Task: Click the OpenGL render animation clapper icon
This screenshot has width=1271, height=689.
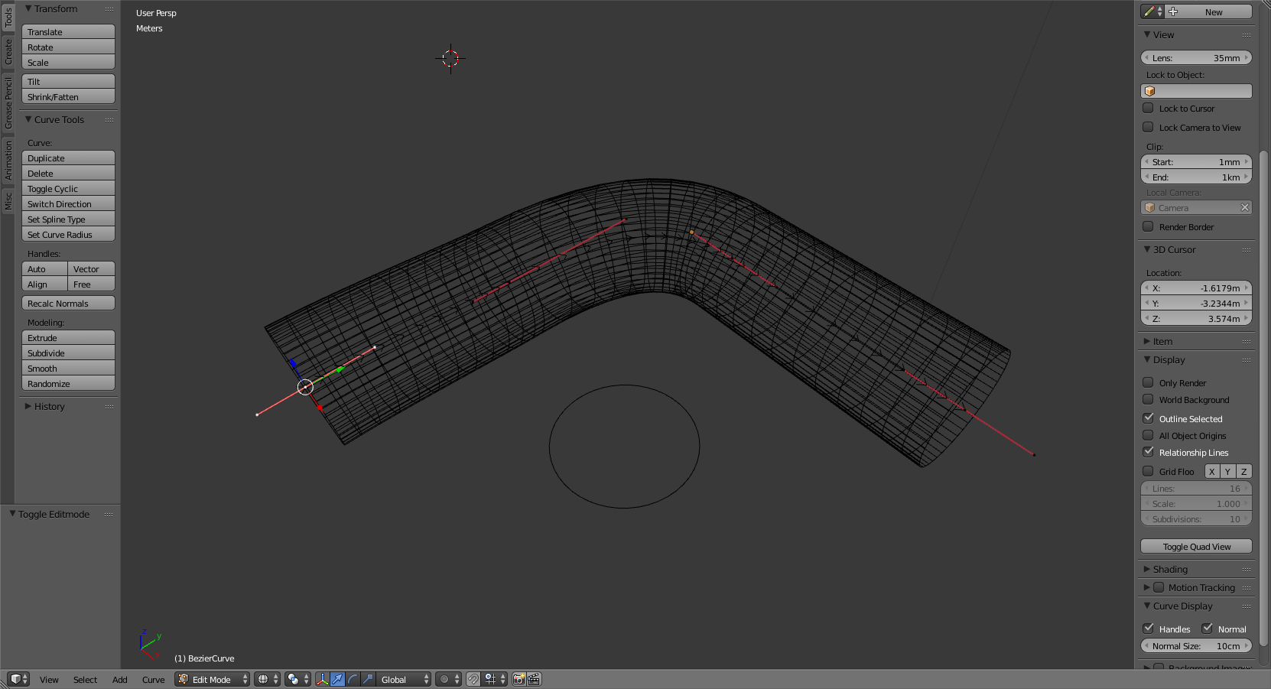Action: coord(534,679)
